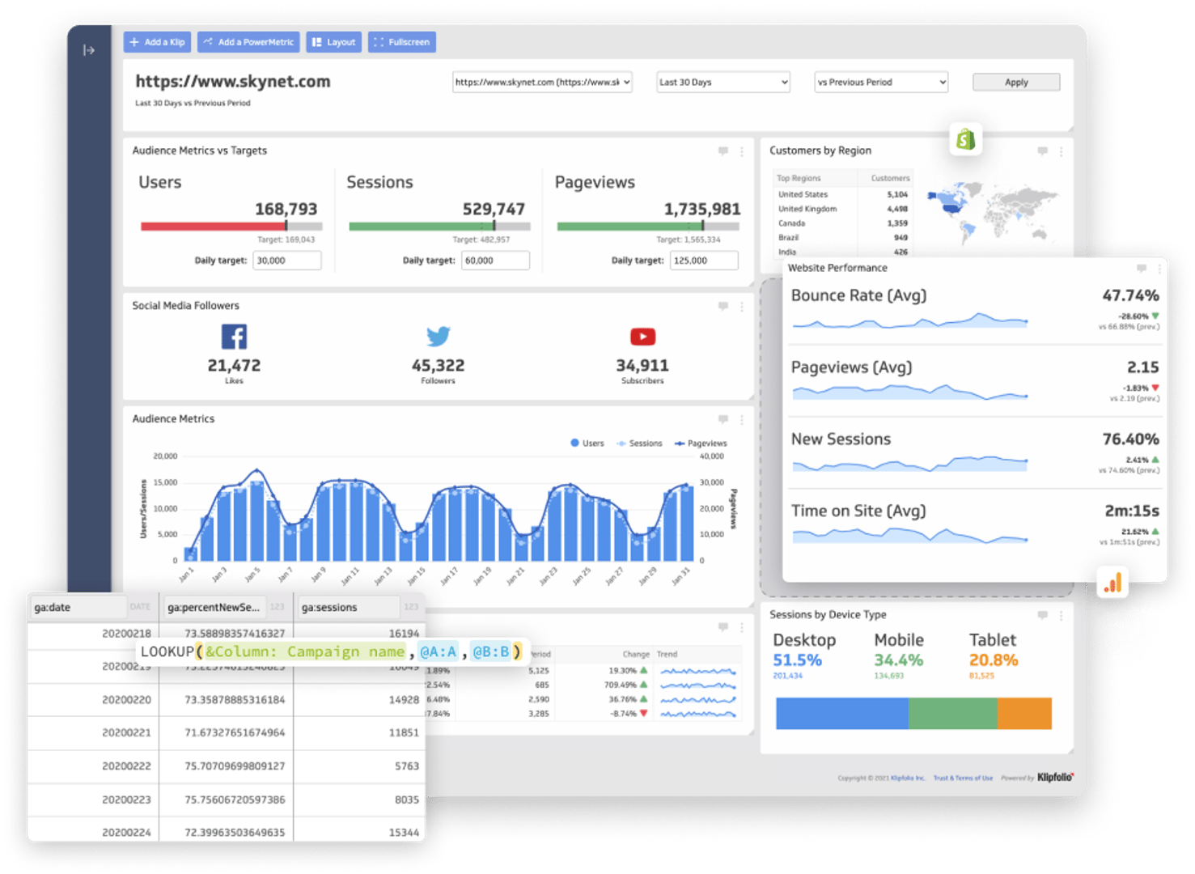1195x874 pixels.
Task: Open the Last 30 Days dropdown
Action: point(723,82)
